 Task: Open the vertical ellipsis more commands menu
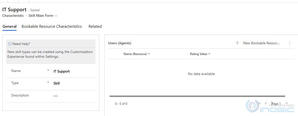pos(289,43)
